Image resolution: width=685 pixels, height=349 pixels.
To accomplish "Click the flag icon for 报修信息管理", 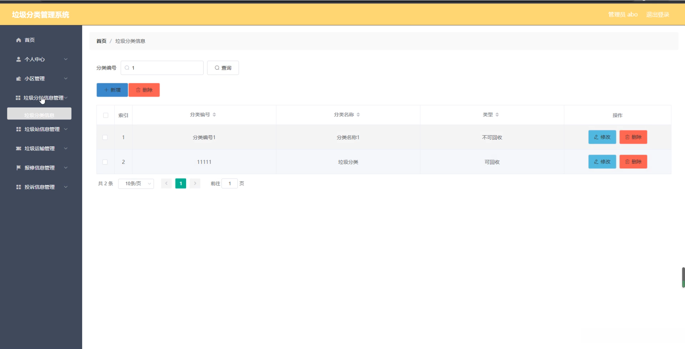I will coord(18,168).
